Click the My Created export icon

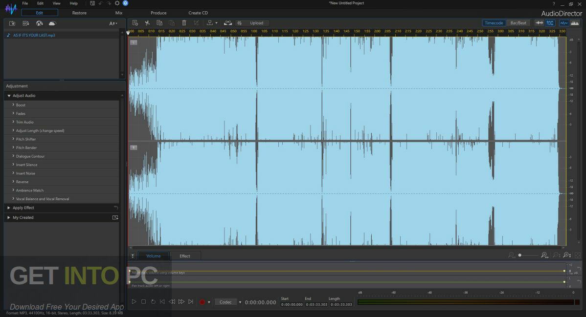(115, 217)
